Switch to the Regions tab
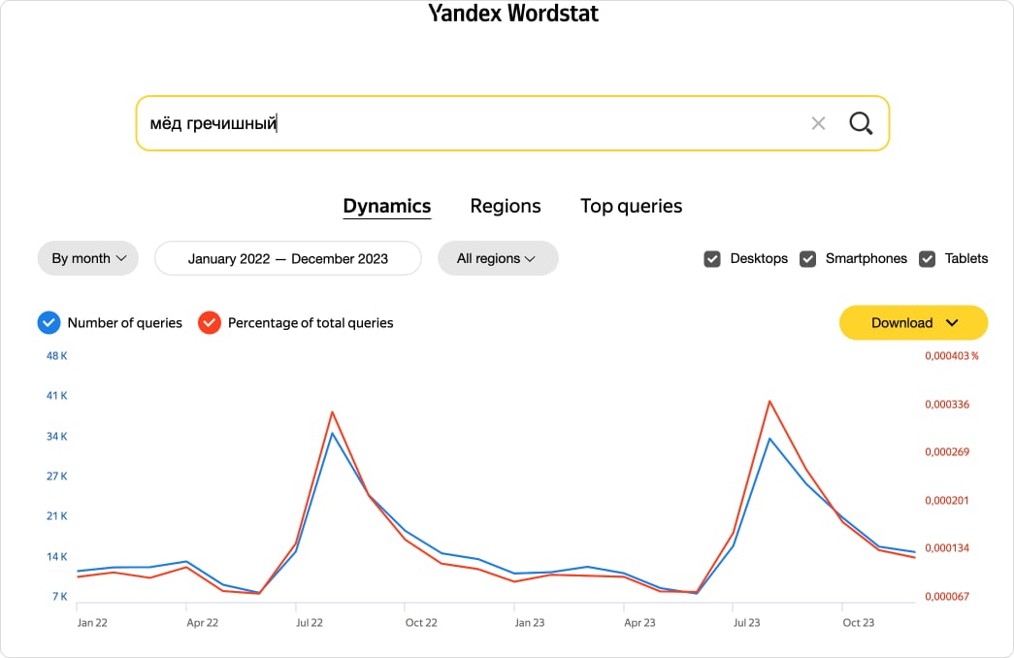This screenshot has height=658, width=1014. pos(506,206)
